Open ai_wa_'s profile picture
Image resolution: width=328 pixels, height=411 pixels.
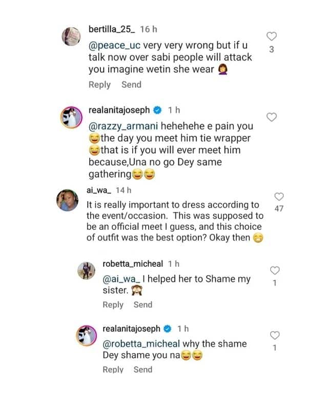(x=71, y=198)
